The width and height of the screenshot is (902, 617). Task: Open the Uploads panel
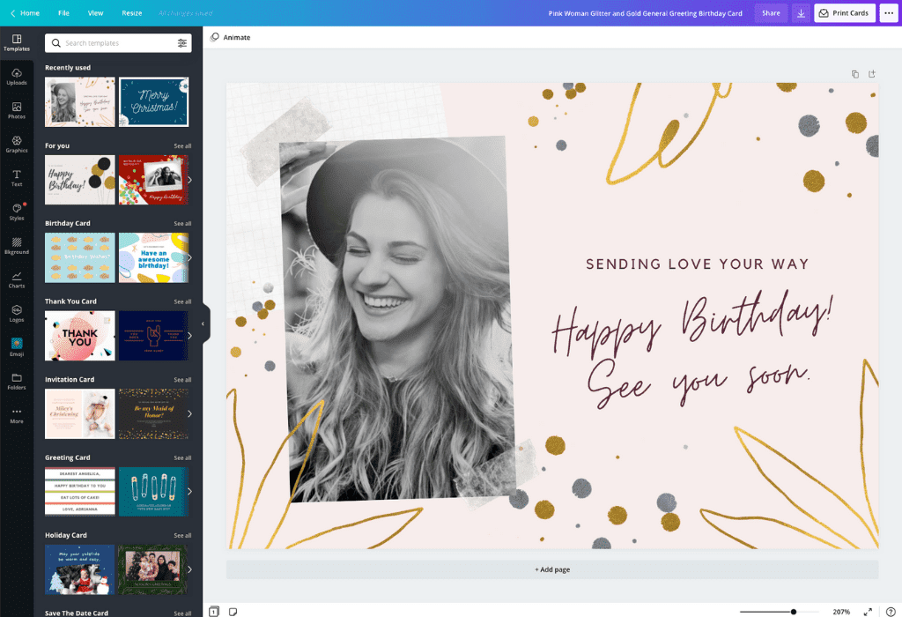tap(17, 78)
